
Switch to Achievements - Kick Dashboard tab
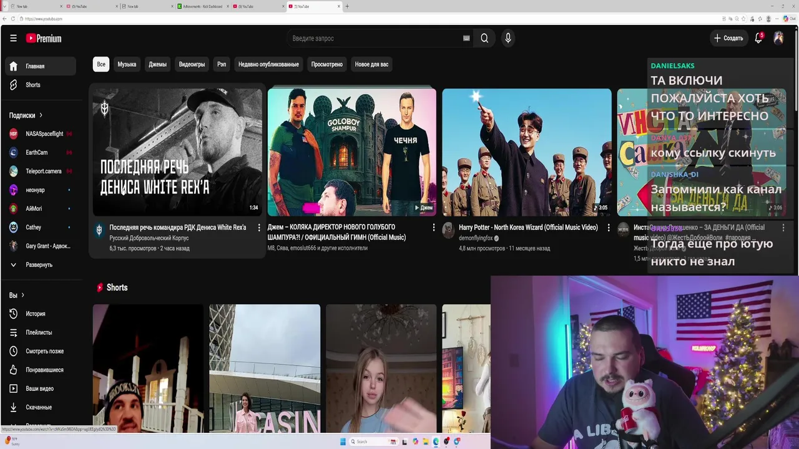(x=202, y=6)
